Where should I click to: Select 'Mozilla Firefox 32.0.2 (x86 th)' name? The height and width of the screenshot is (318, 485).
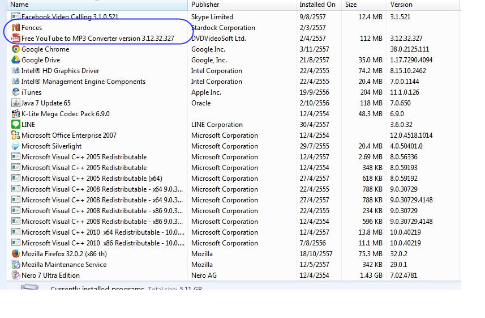(64, 254)
